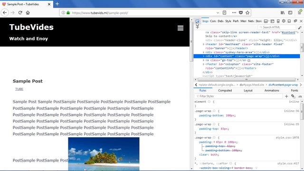Open DevTools in separate window icon
The image size is (304, 171).
tap(295, 21)
